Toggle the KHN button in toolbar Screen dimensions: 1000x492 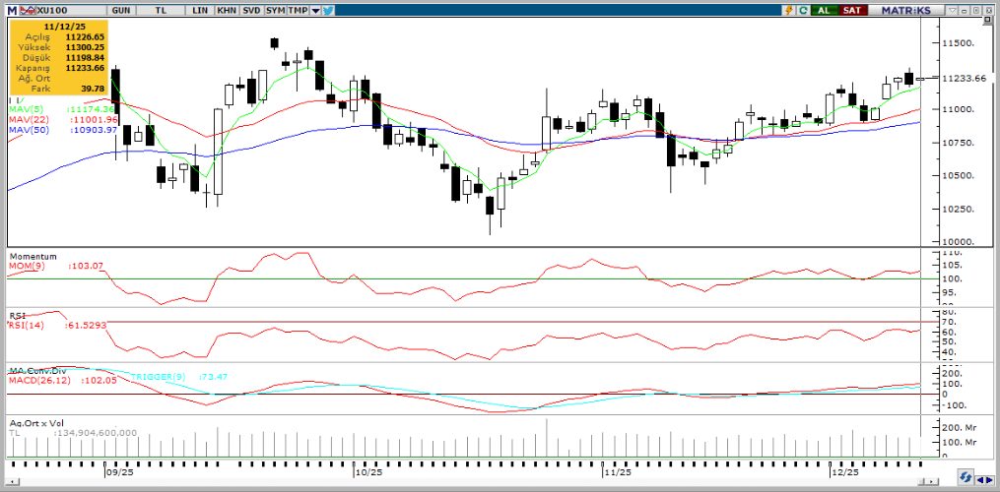click(x=226, y=9)
